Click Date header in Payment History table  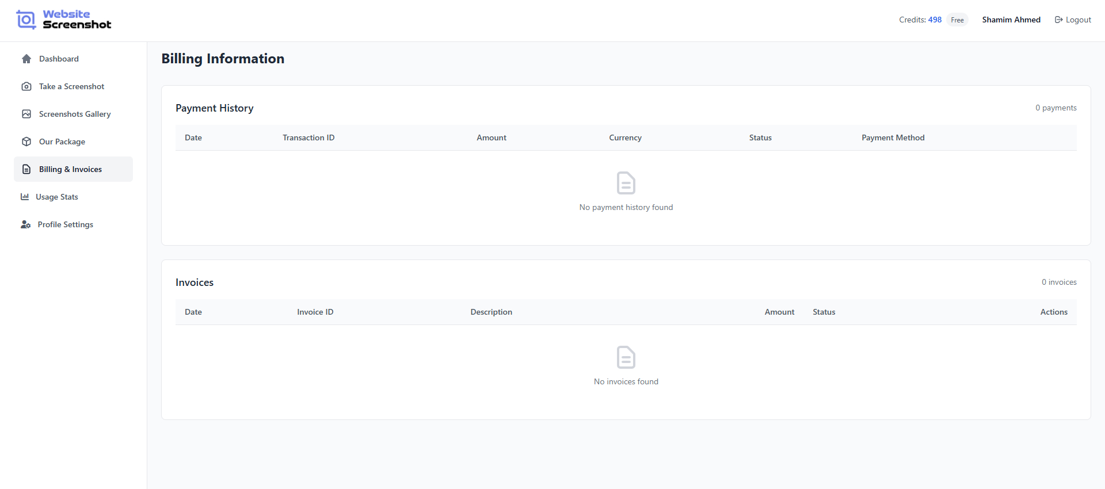(193, 137)
